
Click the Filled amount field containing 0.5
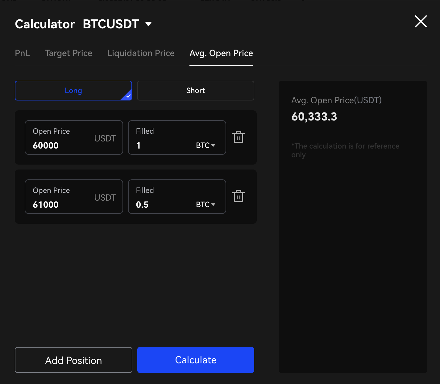coord(164,204)
